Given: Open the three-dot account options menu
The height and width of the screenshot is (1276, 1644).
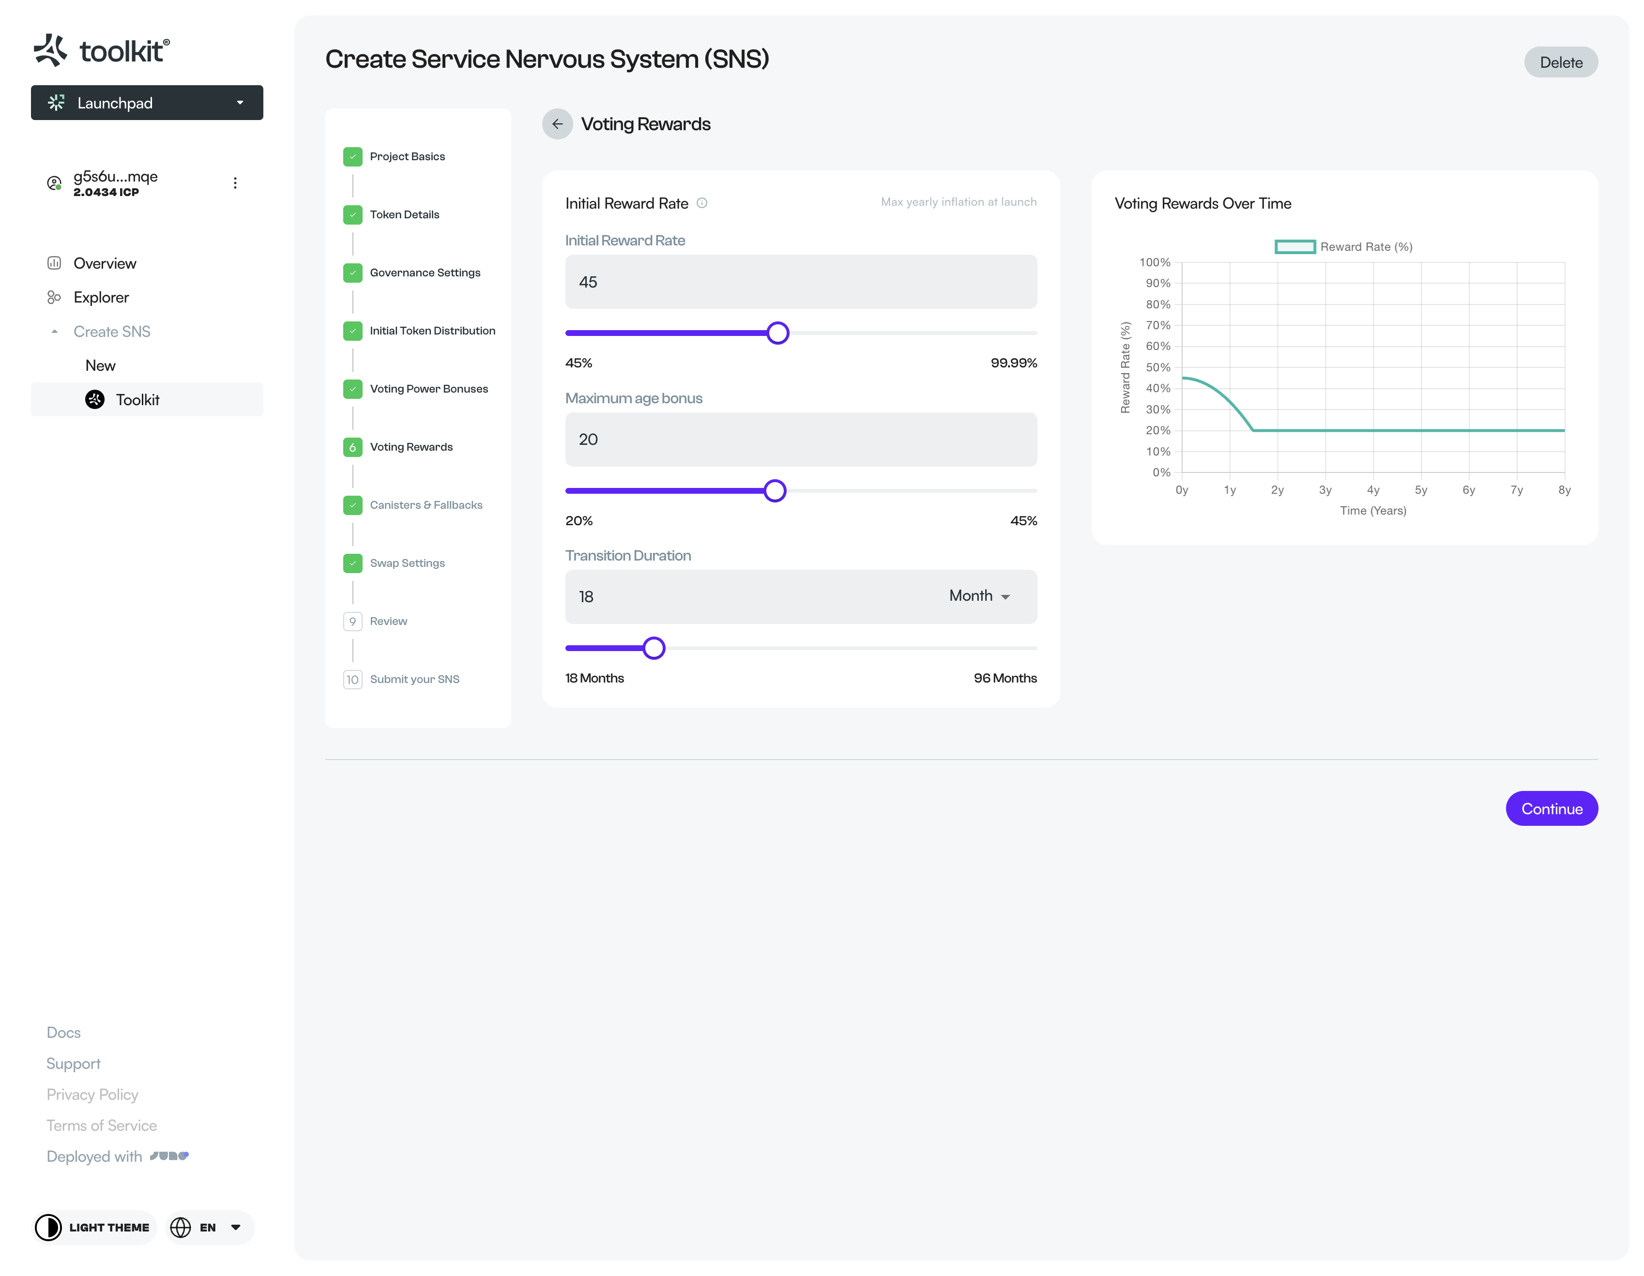Looking at the screenshot, I should 235,183.
